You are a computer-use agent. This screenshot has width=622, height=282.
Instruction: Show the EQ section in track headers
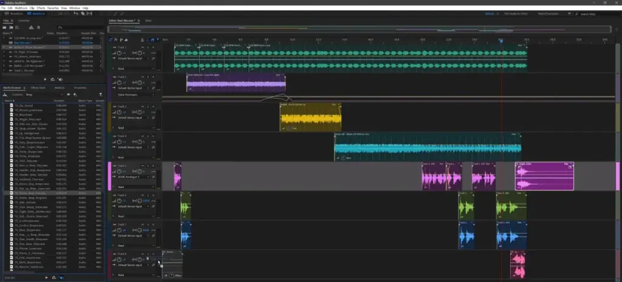pos(126,39)
